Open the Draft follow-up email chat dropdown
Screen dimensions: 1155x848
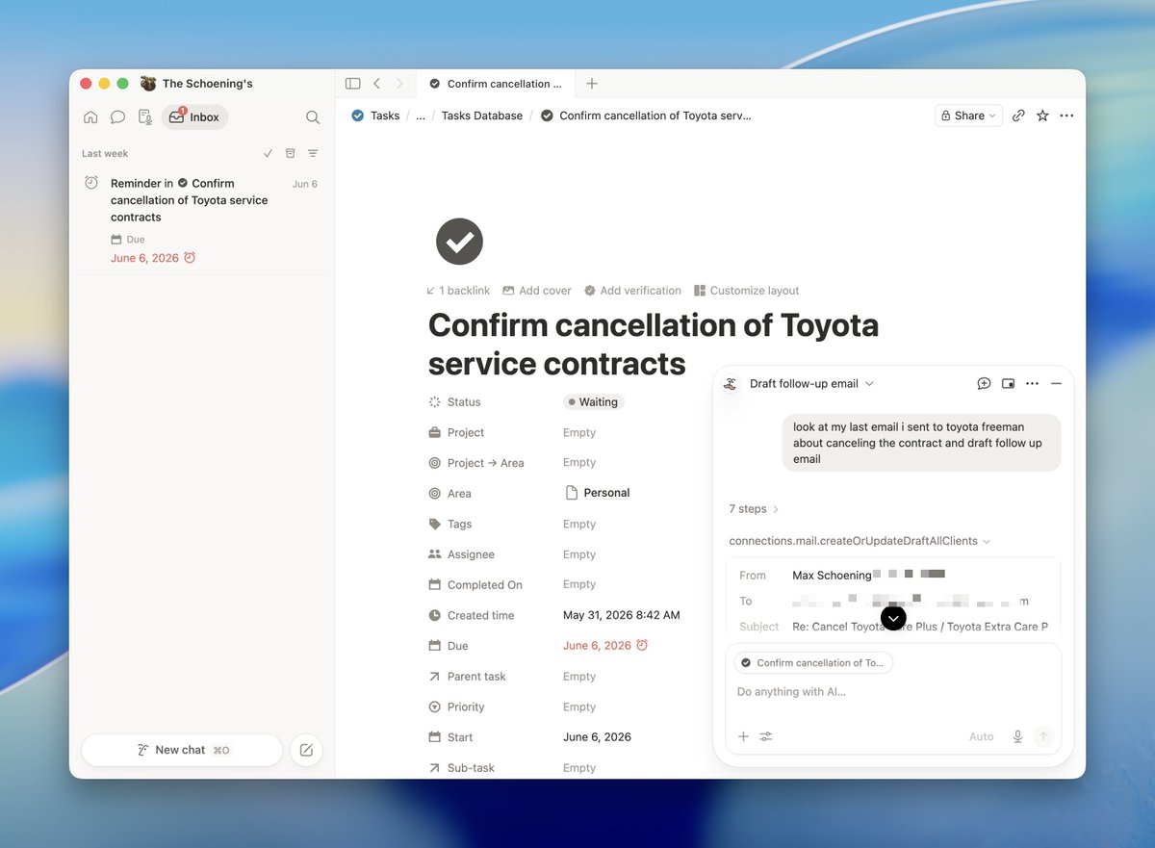pyautogui.click(x=811, y=383)
